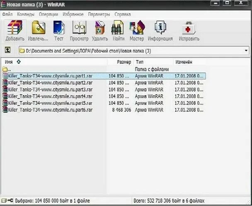Minimize the WinRAR window

216,3
